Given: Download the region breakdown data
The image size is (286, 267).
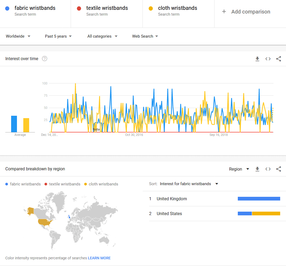Looking at the screenshot, I should pos(257,169).
